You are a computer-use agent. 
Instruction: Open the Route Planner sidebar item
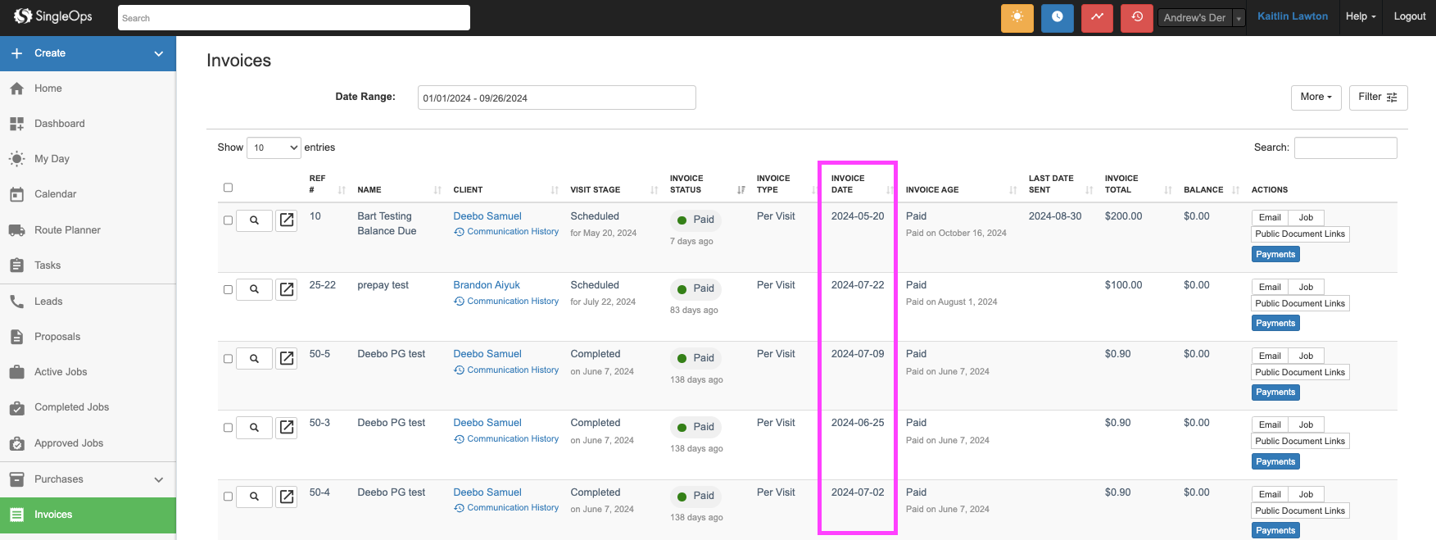(x=67, y=230)
